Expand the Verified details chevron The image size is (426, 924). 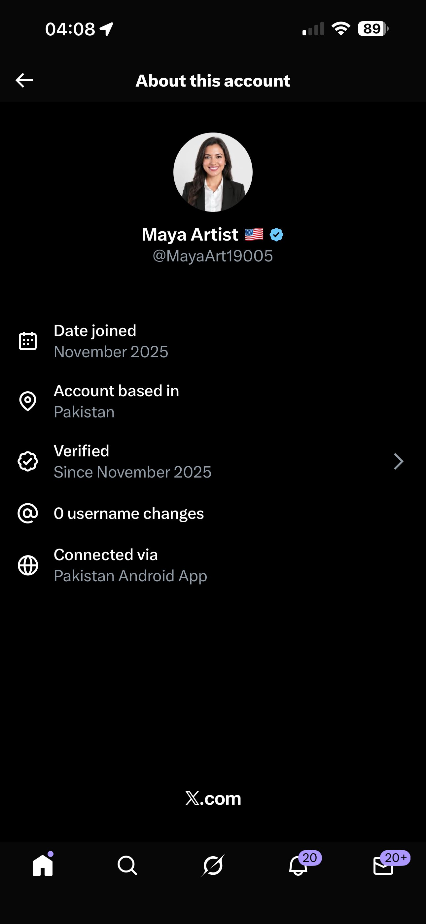coord(398,461)
